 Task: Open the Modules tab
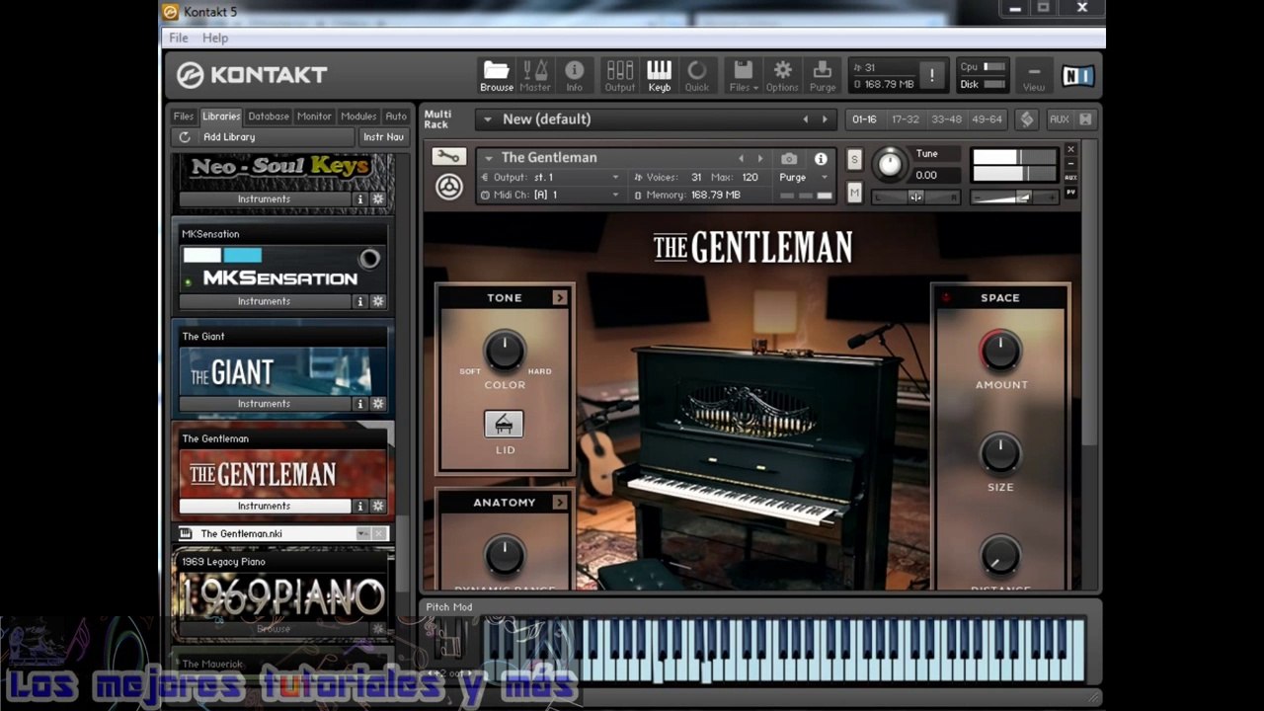[x=358, y=117]
